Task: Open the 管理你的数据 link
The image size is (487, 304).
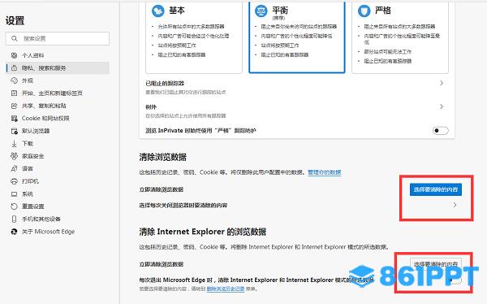Action: (x=324, y=172)
